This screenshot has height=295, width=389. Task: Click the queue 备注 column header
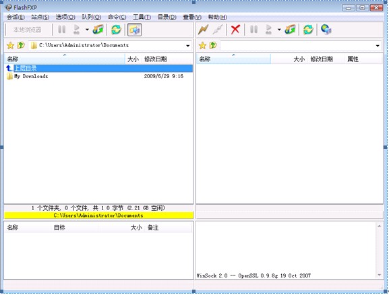[x=169, y=228]
